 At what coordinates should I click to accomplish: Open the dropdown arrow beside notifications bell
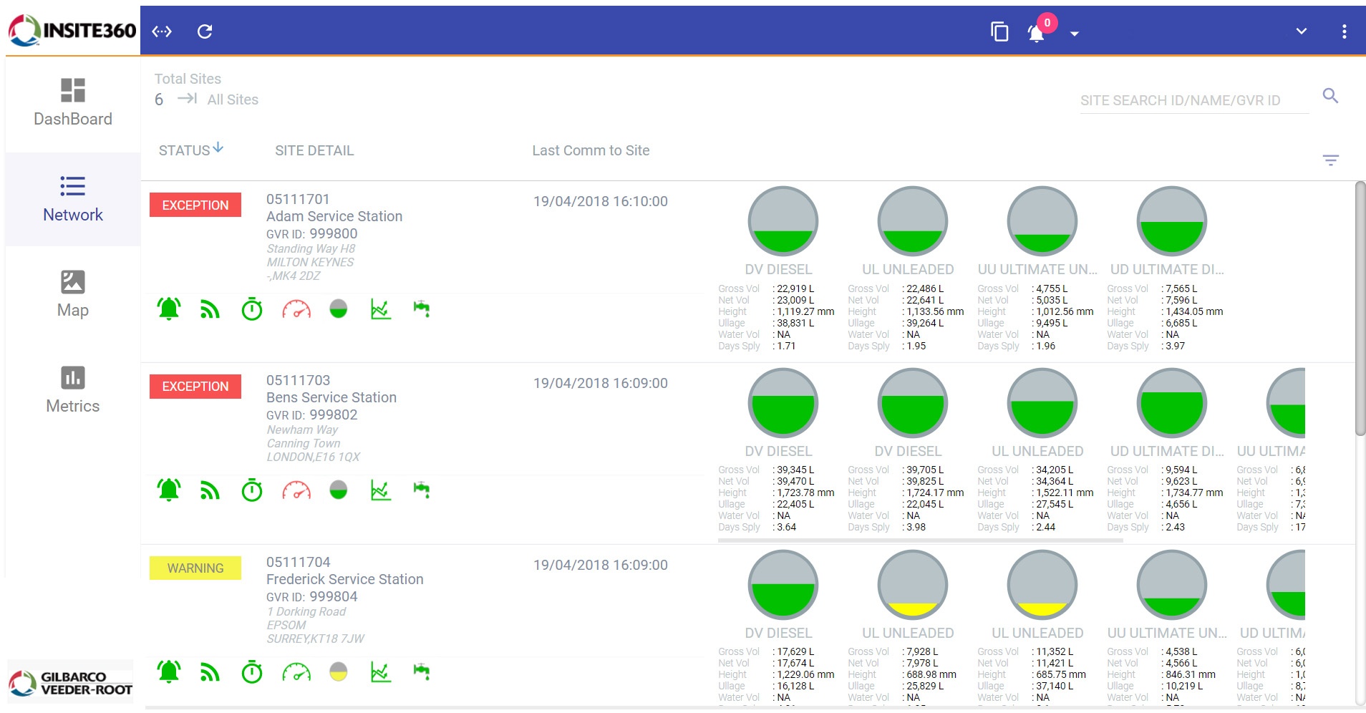coord(1074,34)
